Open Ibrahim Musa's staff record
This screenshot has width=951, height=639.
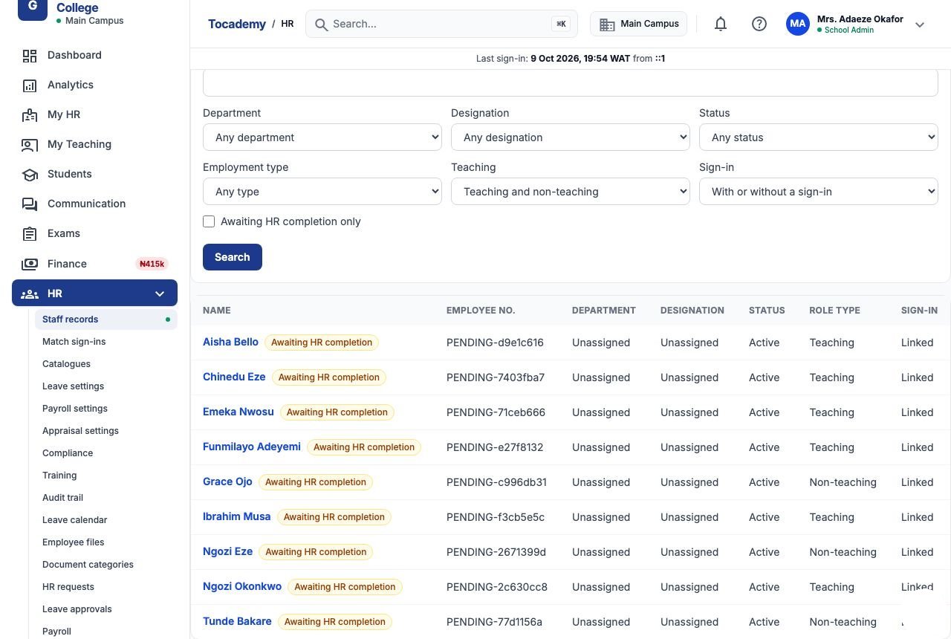click(237, 516)
